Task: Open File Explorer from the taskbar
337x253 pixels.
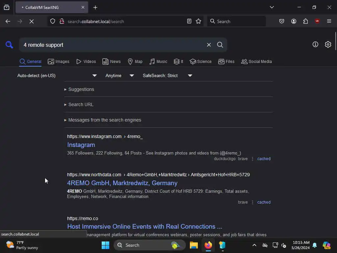Action: point(194,245)
